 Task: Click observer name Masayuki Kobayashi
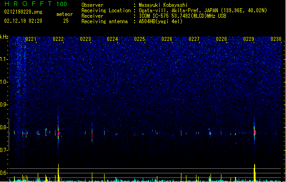point(163,5)
